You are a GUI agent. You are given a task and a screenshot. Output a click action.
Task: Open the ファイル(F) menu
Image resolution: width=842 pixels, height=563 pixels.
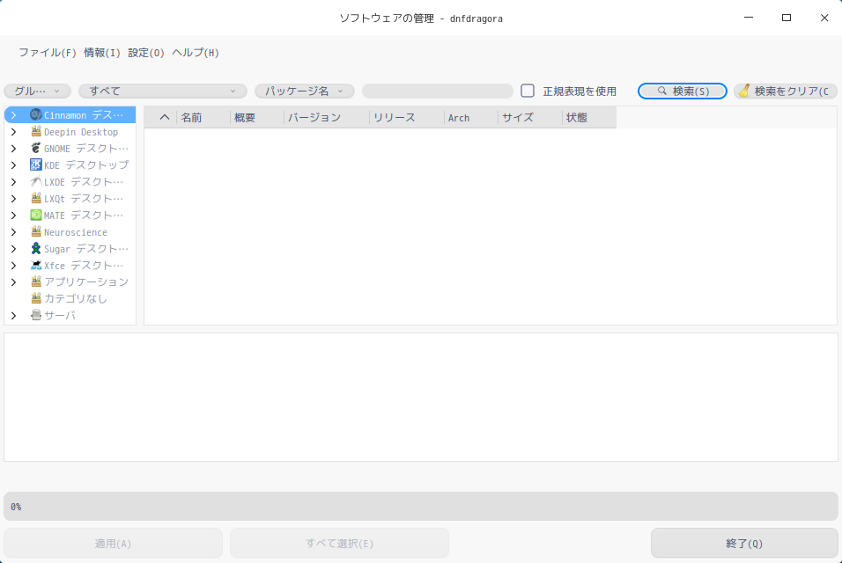click(x=48, y=53)
